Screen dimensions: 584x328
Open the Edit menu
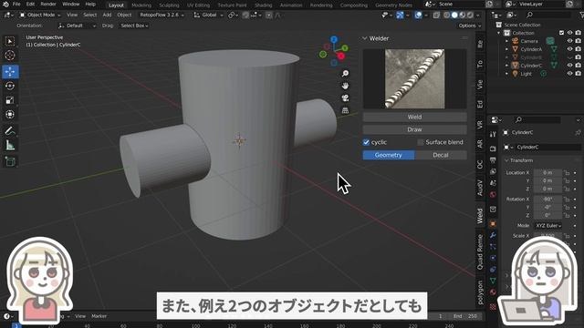point(30,4)
